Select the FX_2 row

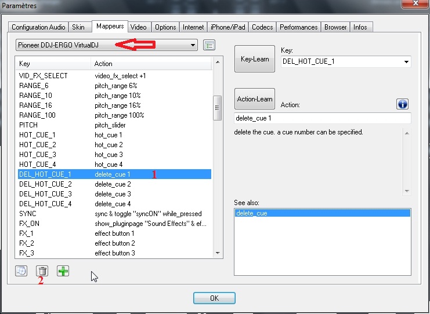[115, 243]
